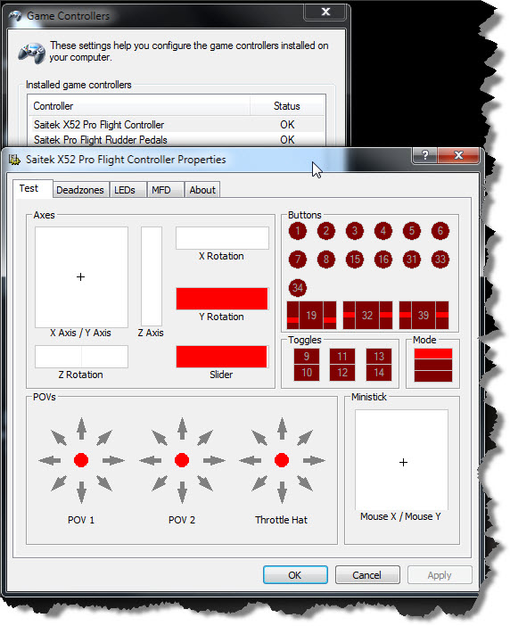Close the Game Controllers window
Screen dimensions: 510x626
(x=325, y=12)
